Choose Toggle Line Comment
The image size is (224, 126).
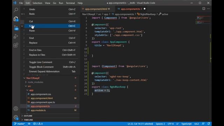[x=52, y=62]
